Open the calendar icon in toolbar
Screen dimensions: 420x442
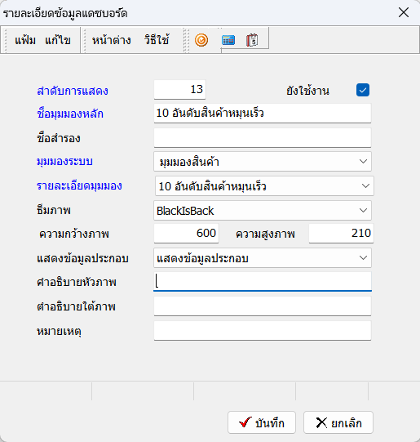(x=252, y=40)
